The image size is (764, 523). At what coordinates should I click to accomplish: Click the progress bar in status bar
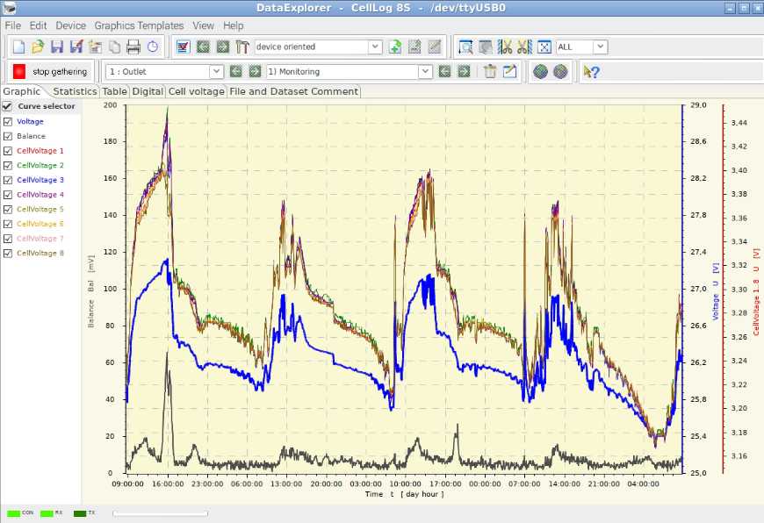click(161, 513)
